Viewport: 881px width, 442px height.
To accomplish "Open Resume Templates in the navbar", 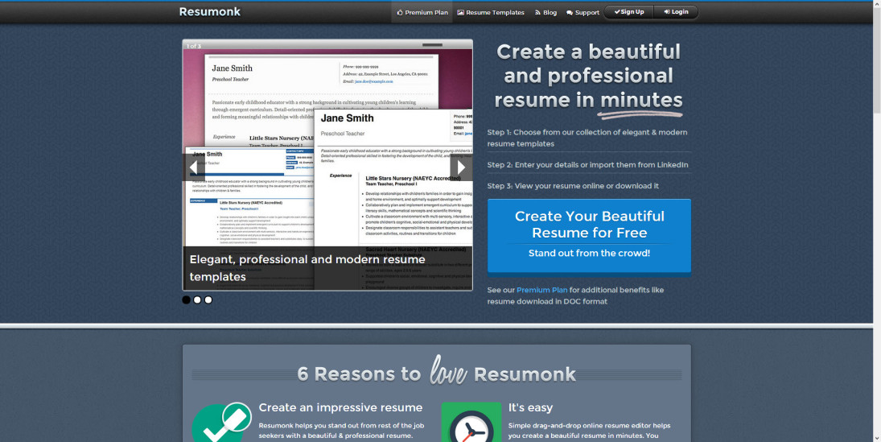I will pyautogui.click(x=491, y=12).
